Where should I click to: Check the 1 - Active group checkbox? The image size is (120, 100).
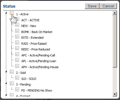[12, 13]
